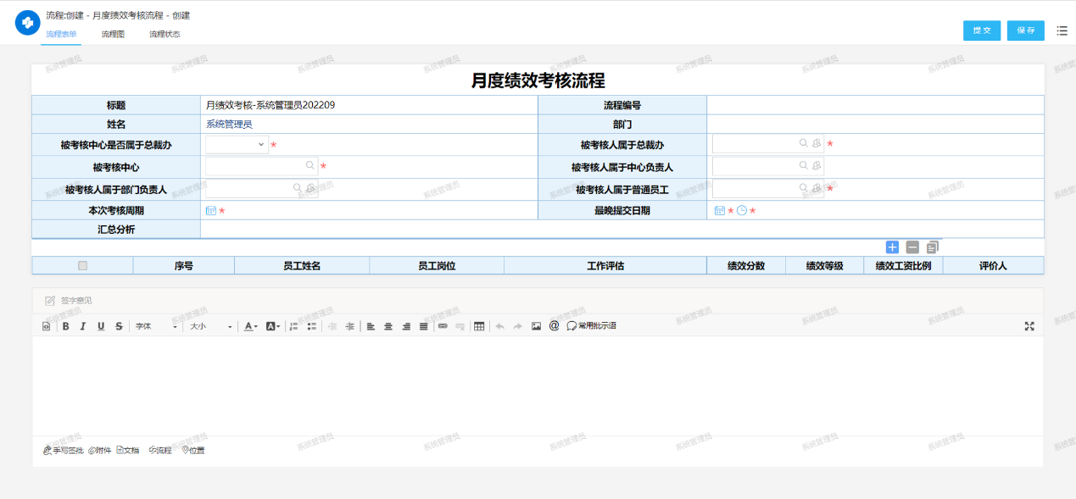Click the 文档 document option
This screenshot has width=1076, height=499.
click(x=127, y=451)
